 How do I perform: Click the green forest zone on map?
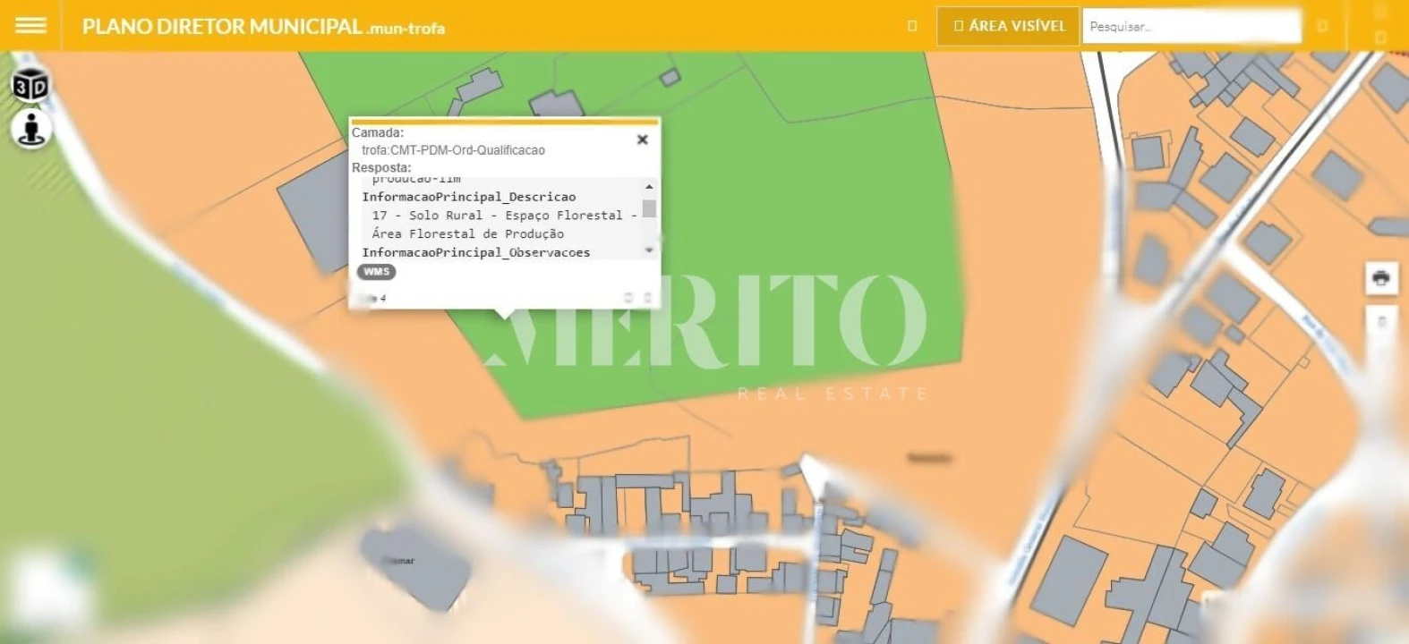tap(806, 224)
